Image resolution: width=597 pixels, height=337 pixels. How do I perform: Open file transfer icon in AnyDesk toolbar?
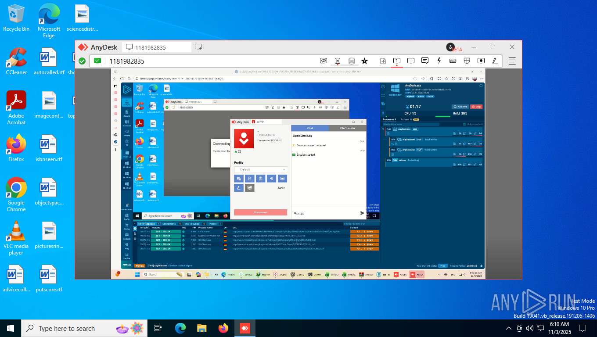(x=383, y=61)
